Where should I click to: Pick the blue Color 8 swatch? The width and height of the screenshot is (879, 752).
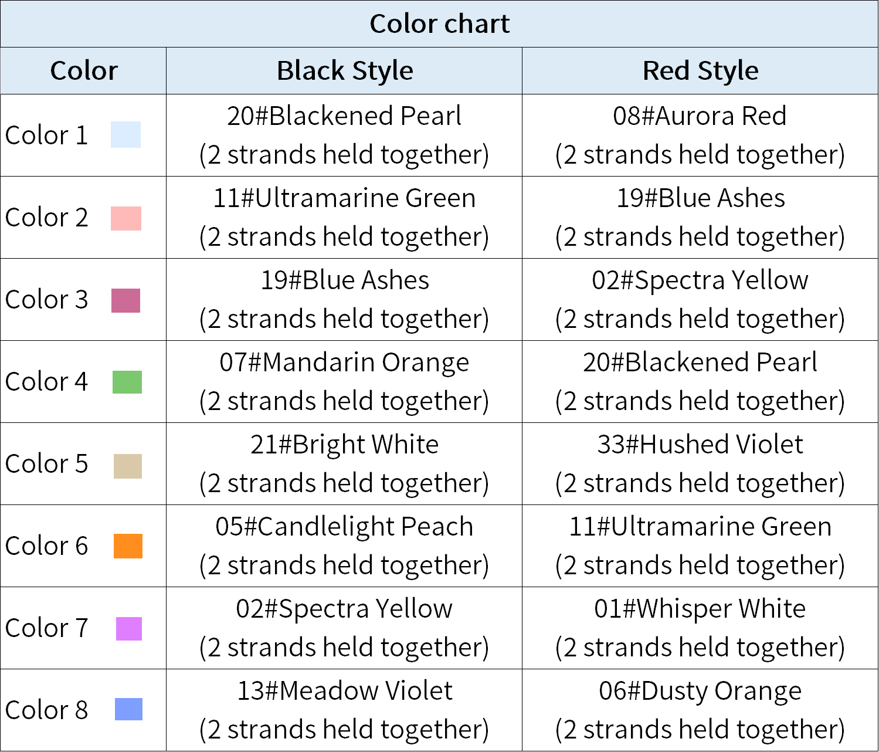tap(128, 709)
